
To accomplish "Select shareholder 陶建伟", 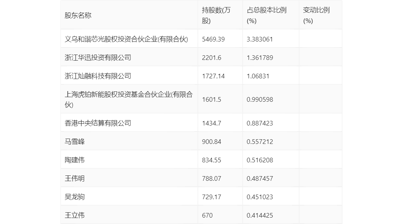I will (75, 160).
